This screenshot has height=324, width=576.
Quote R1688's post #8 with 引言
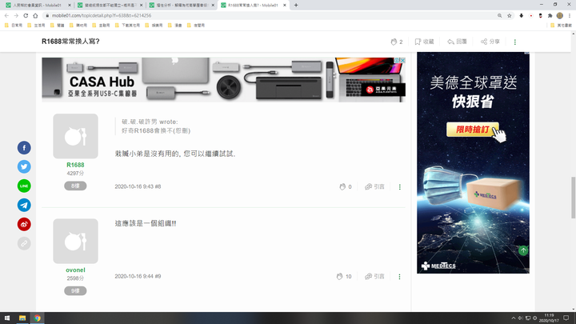374,186
